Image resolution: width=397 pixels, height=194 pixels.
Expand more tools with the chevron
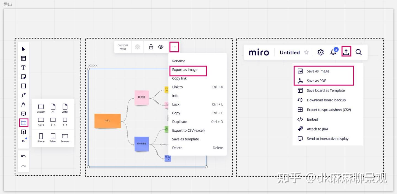coord(23,141)
